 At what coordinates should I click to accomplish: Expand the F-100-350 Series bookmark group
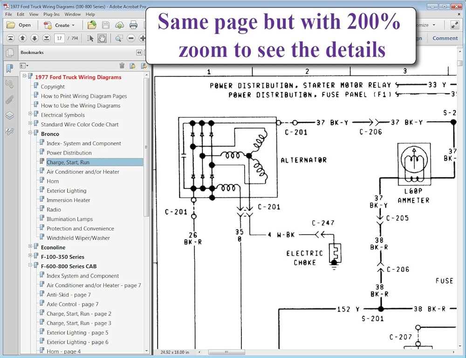coord(30,255)
